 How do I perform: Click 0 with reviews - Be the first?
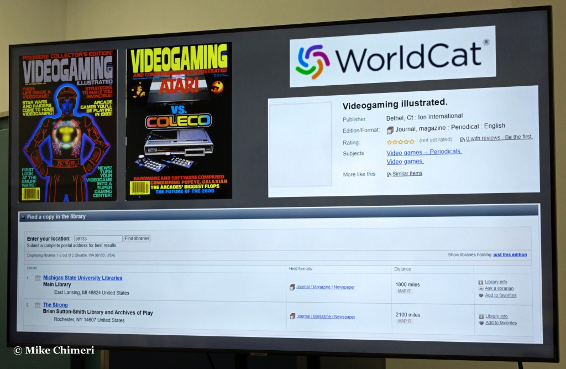click(x=499, y=137)
